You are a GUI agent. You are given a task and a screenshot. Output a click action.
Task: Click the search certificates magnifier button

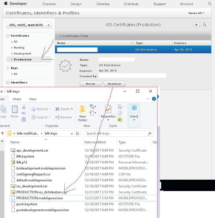(205, 25)
